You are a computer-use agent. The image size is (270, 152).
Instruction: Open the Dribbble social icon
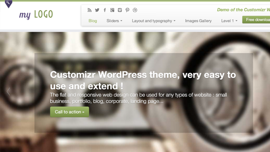pyautogui.click(x=135, y=10)
